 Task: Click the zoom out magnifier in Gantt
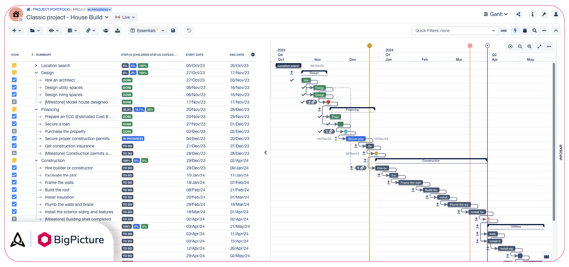click(x=520, y=46)
